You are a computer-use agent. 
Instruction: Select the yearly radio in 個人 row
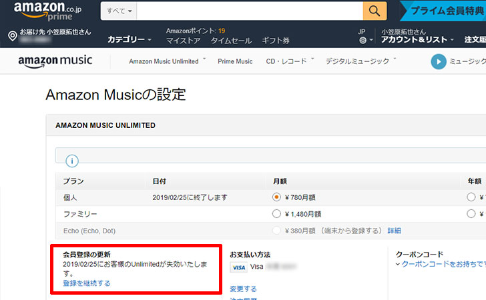[x=471, y=197]
